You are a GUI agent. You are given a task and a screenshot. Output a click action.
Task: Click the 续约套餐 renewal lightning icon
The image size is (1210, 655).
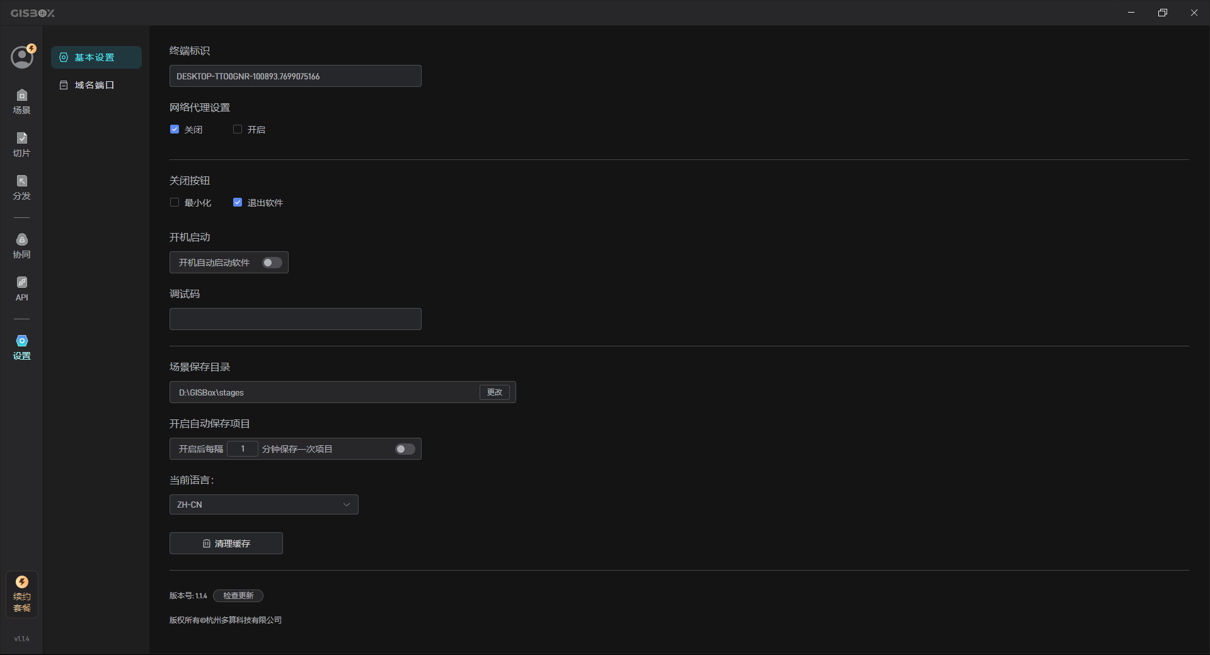[x=22, y=582]
